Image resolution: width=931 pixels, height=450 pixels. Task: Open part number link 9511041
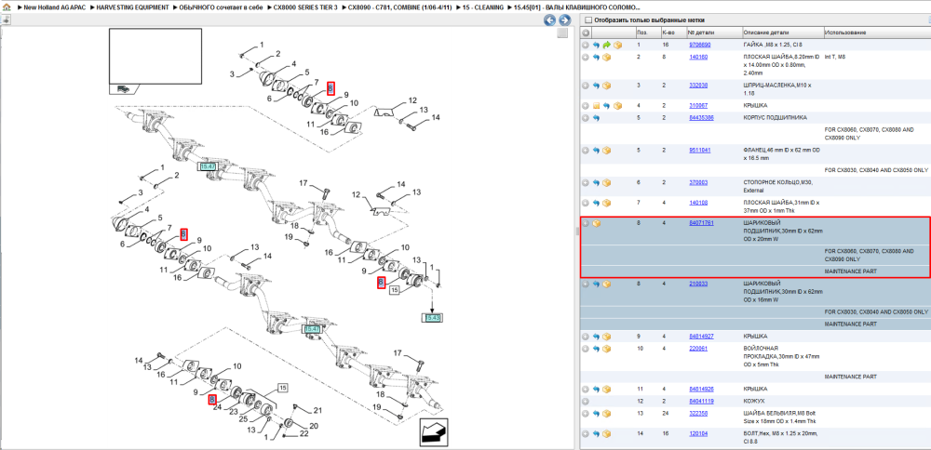[699, 150]
